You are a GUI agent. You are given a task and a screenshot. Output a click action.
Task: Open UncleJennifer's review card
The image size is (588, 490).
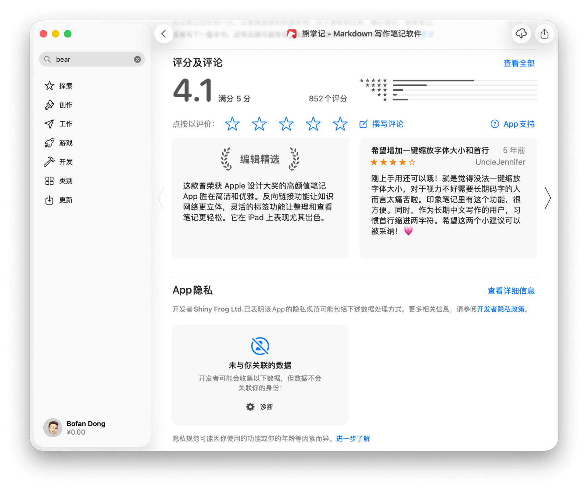pyautogui.click(x=448, y=198)
